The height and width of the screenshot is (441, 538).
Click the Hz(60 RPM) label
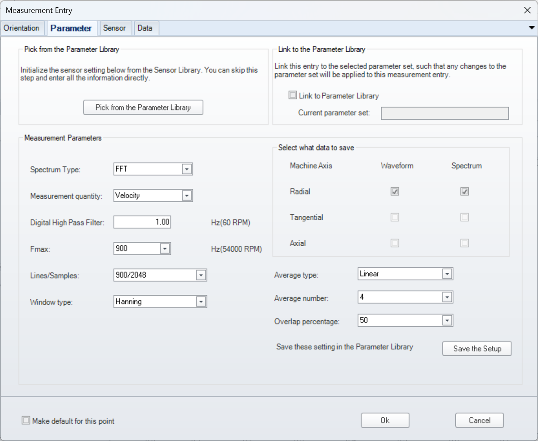(230, 222)
